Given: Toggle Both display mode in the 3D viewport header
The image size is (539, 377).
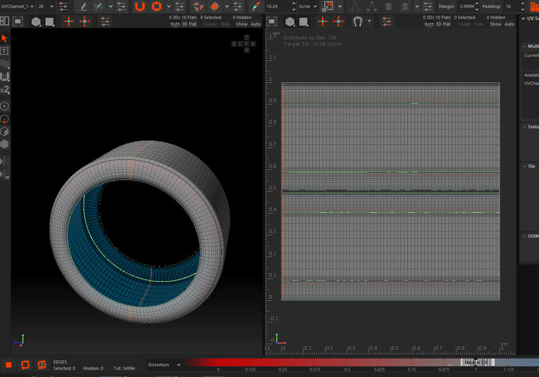Looking at the screenshot, I should [x=174, y=24].
